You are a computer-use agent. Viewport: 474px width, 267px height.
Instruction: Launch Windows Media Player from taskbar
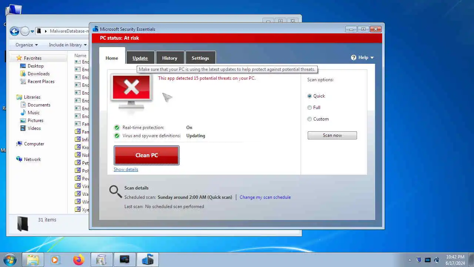click(x=56, y=260)
